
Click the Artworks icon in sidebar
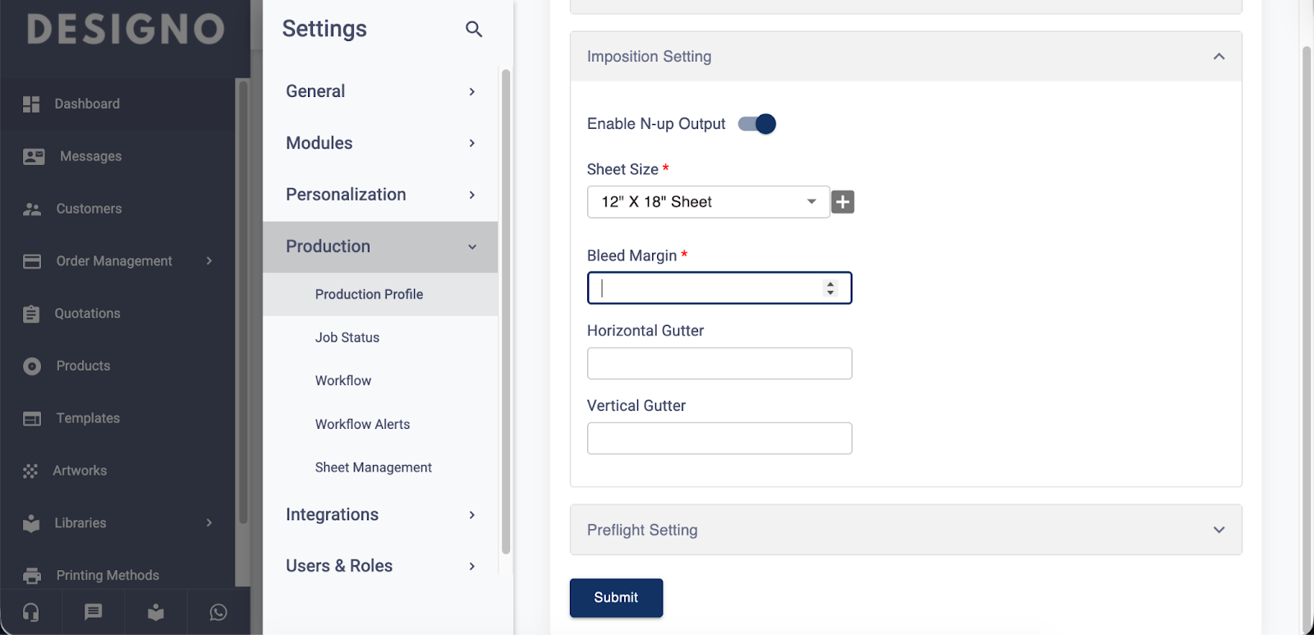pyautogui.click(x=31, y=471)
